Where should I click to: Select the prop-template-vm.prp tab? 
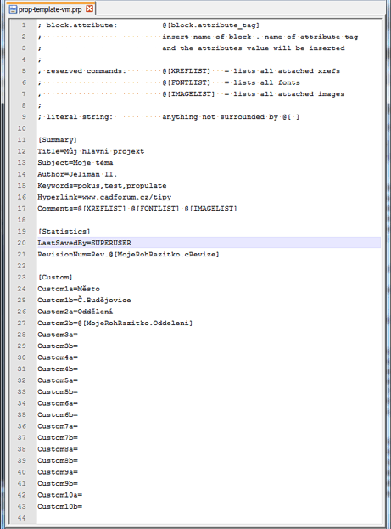tap(51, 9)
